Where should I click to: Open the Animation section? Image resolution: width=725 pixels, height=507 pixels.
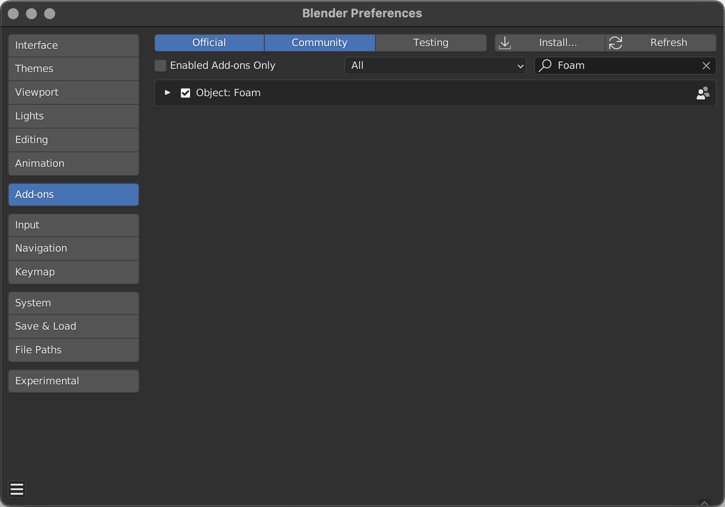click(x=73, y=164)
